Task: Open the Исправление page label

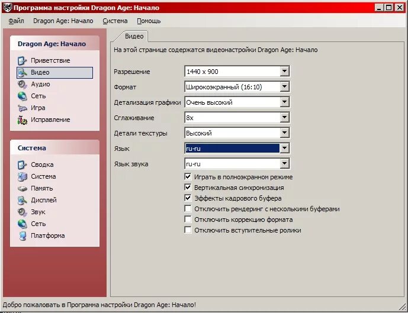Action: (x=50, y=120)
